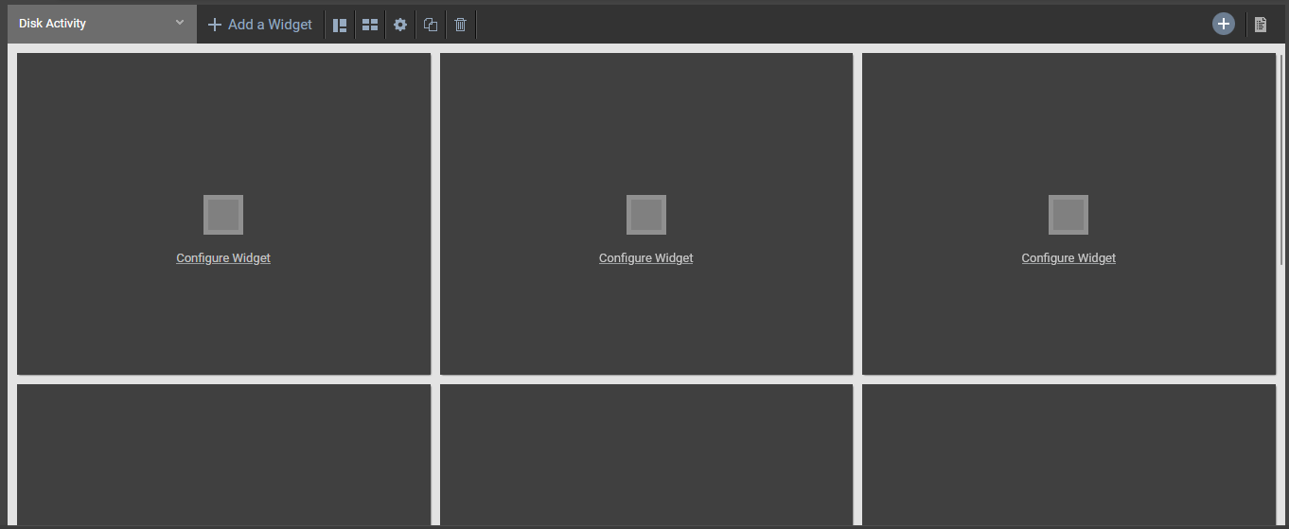This screenshot has height=529, width=1289.
Task: Click Configure Widget in the right top widget
Action: click(x=1068, y=257)
